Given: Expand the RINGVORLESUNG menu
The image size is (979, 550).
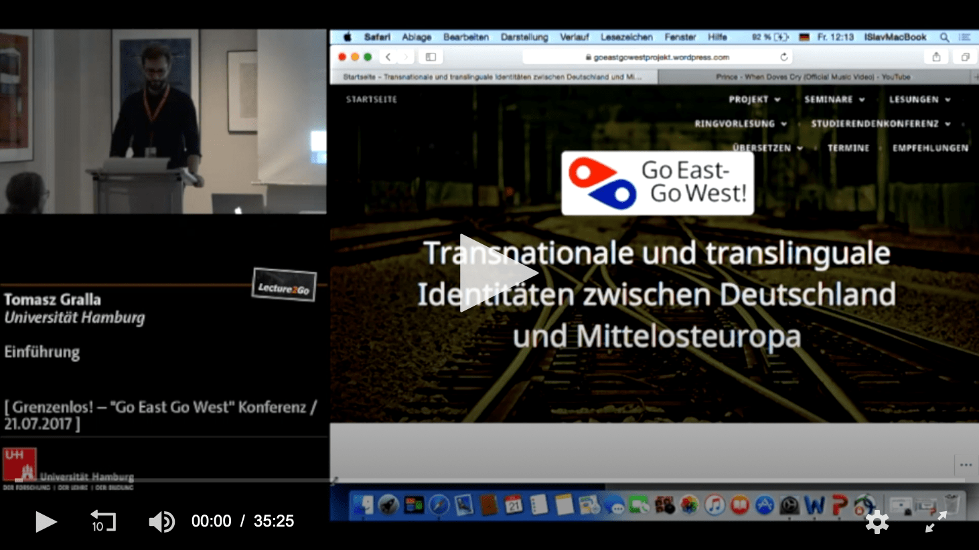Looking at the screenshot, I should point(741,124).
